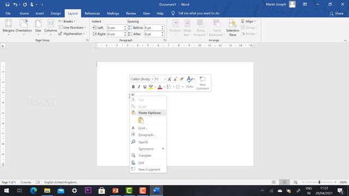The height and width of the screenshot is (196, 349).
Task: Click the Keep Source Formatting paste icon
Action: [x=141, y=120]
